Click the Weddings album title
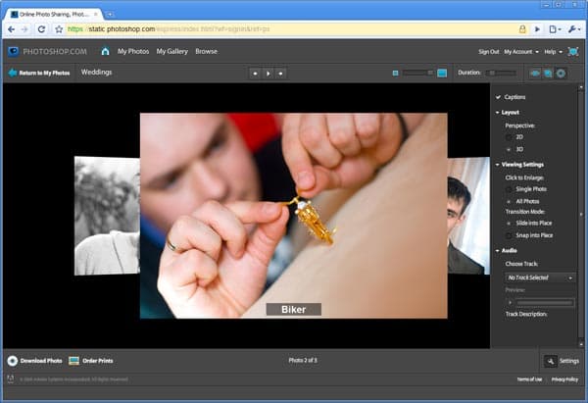The image size is (588, 403). [x=96, y=72]
